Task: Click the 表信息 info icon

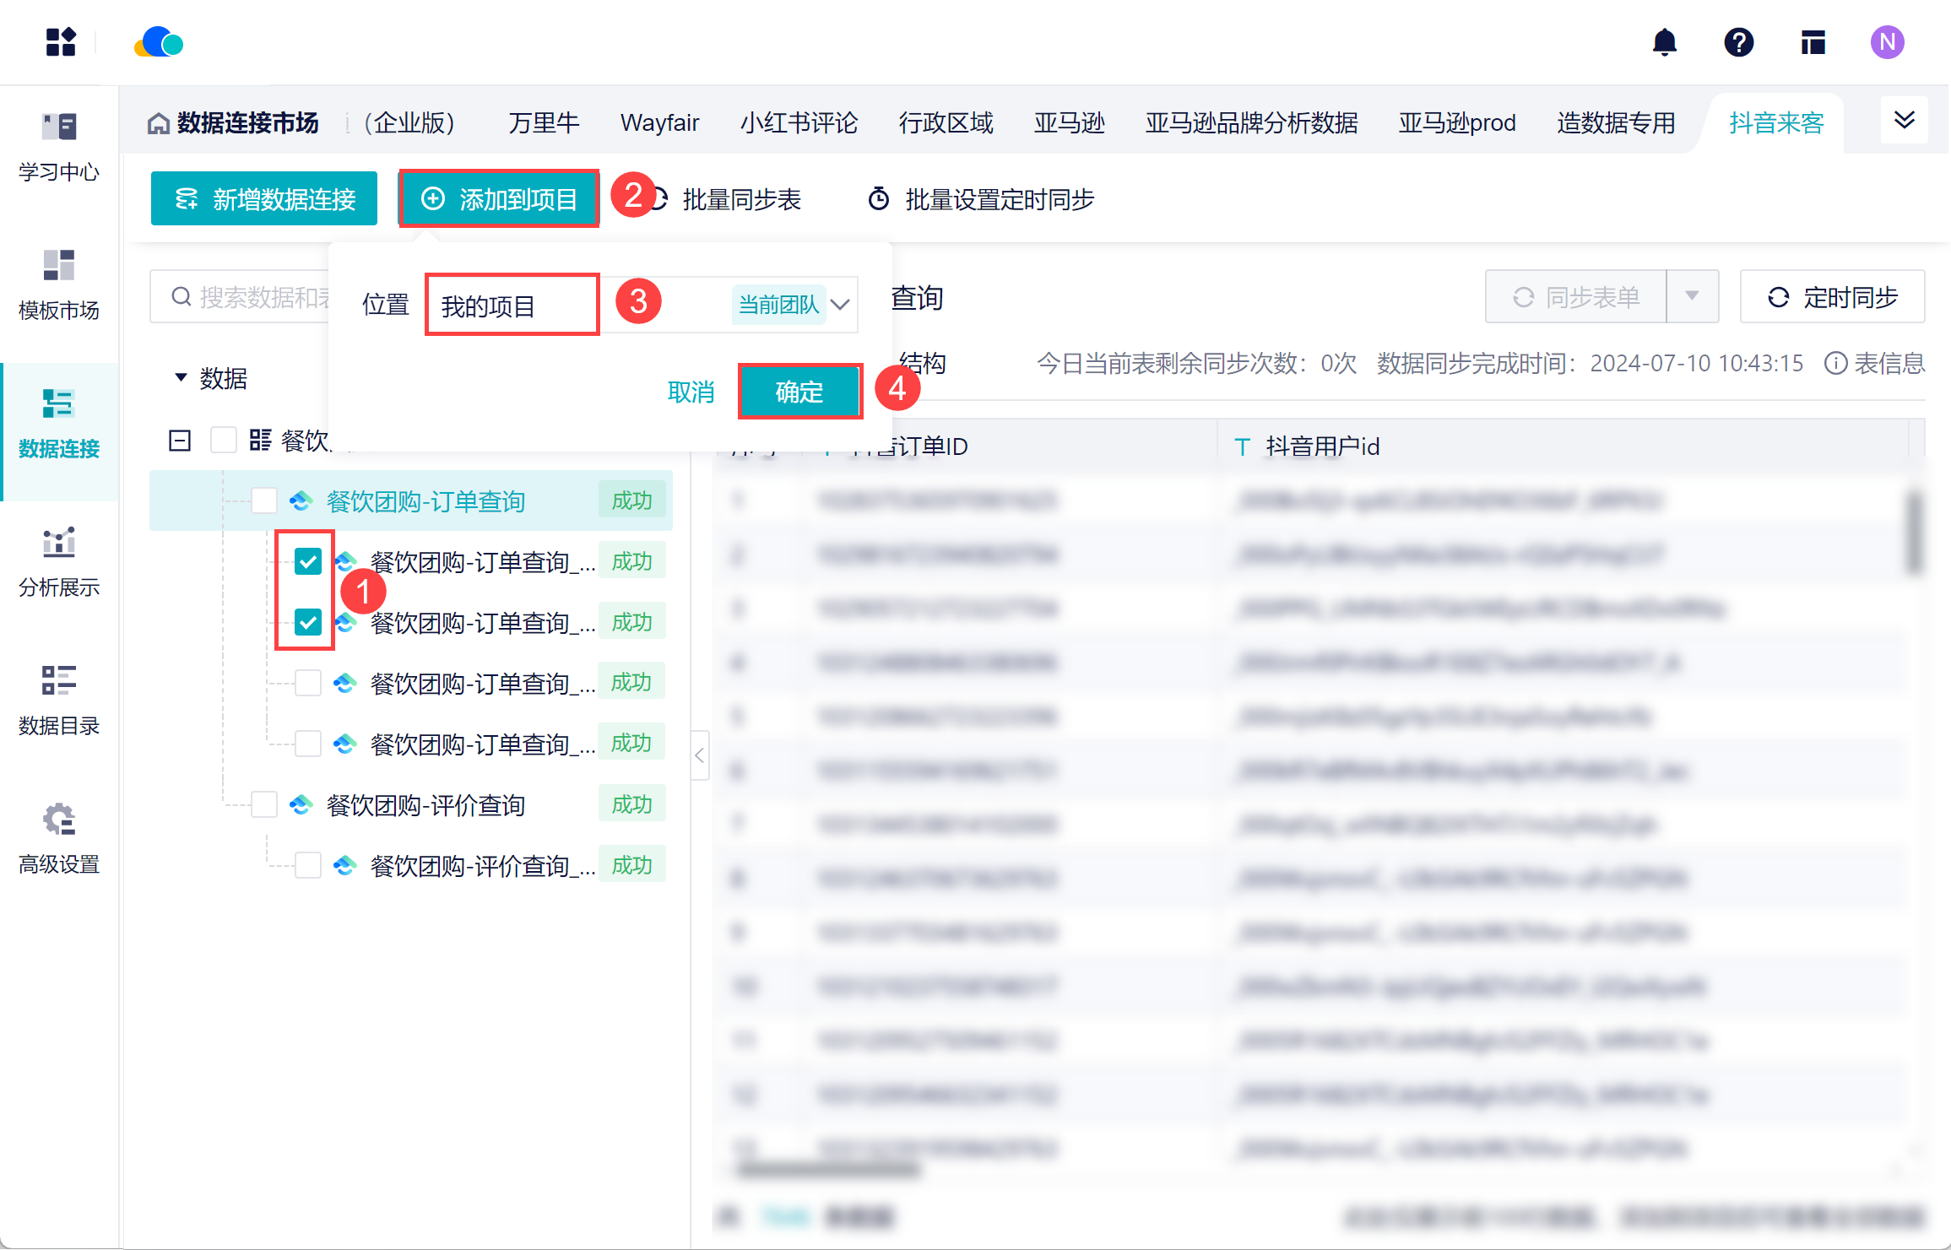Action: coord(1835,364)
